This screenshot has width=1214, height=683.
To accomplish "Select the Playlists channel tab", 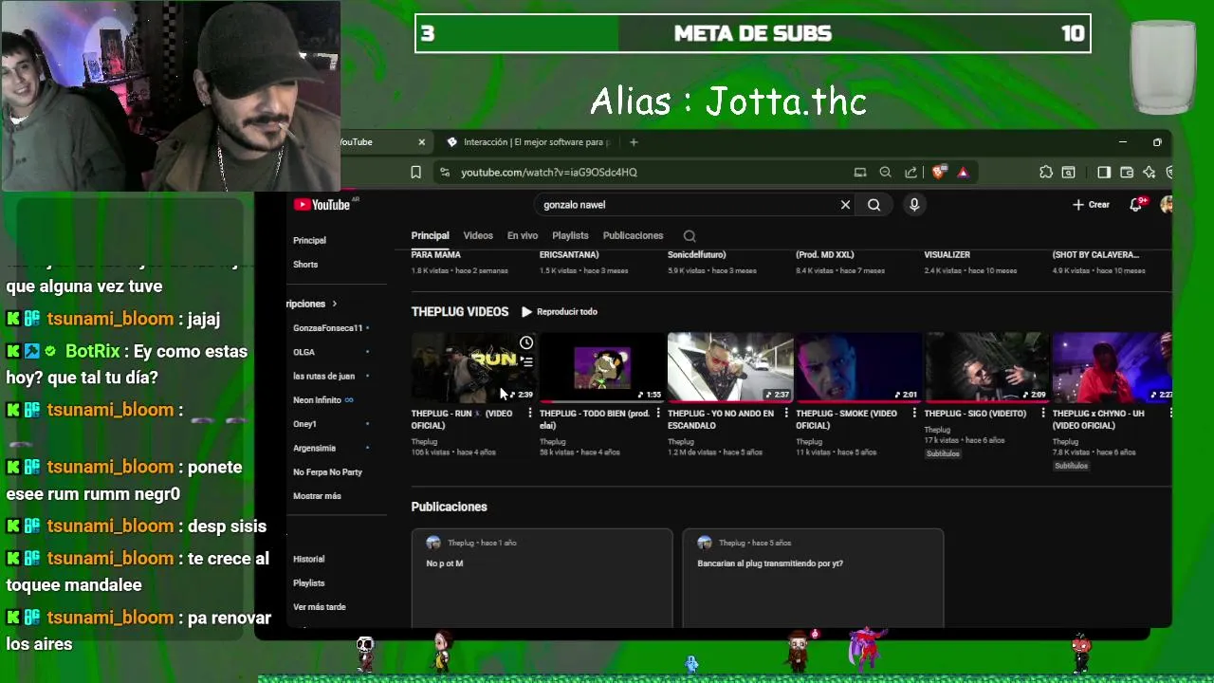I will click(x=570, y=235).
